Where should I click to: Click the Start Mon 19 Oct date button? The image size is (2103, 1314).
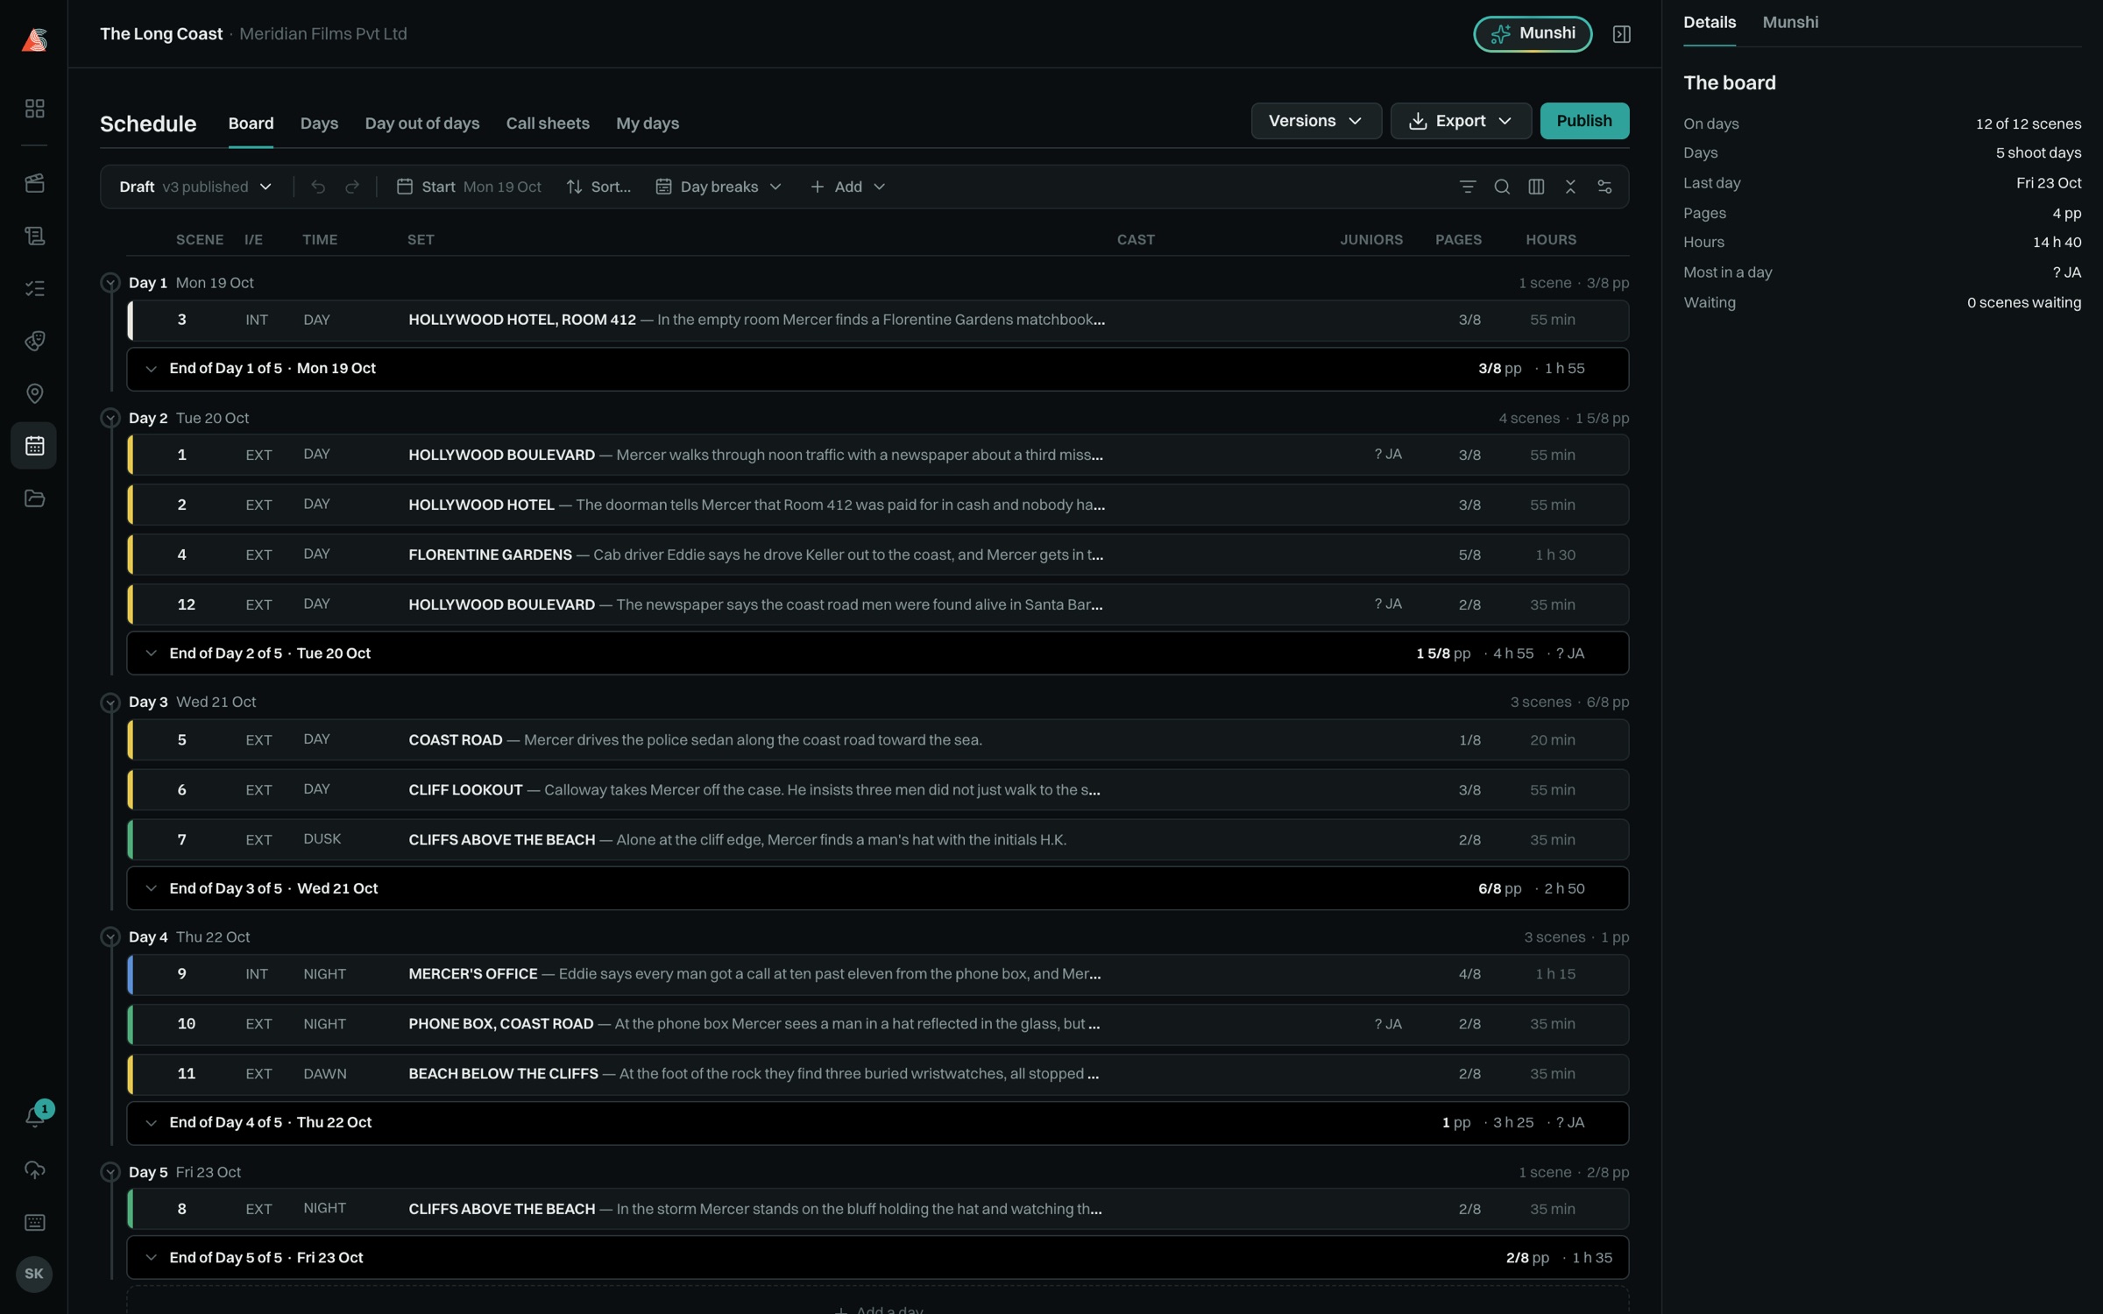click(x=469, y=187)
